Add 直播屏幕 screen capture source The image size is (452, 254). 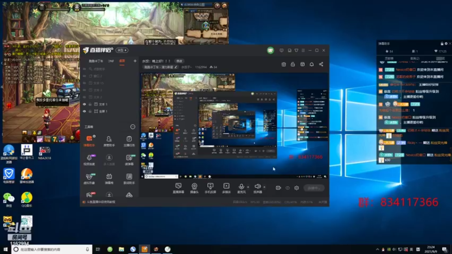pos(178,188)
